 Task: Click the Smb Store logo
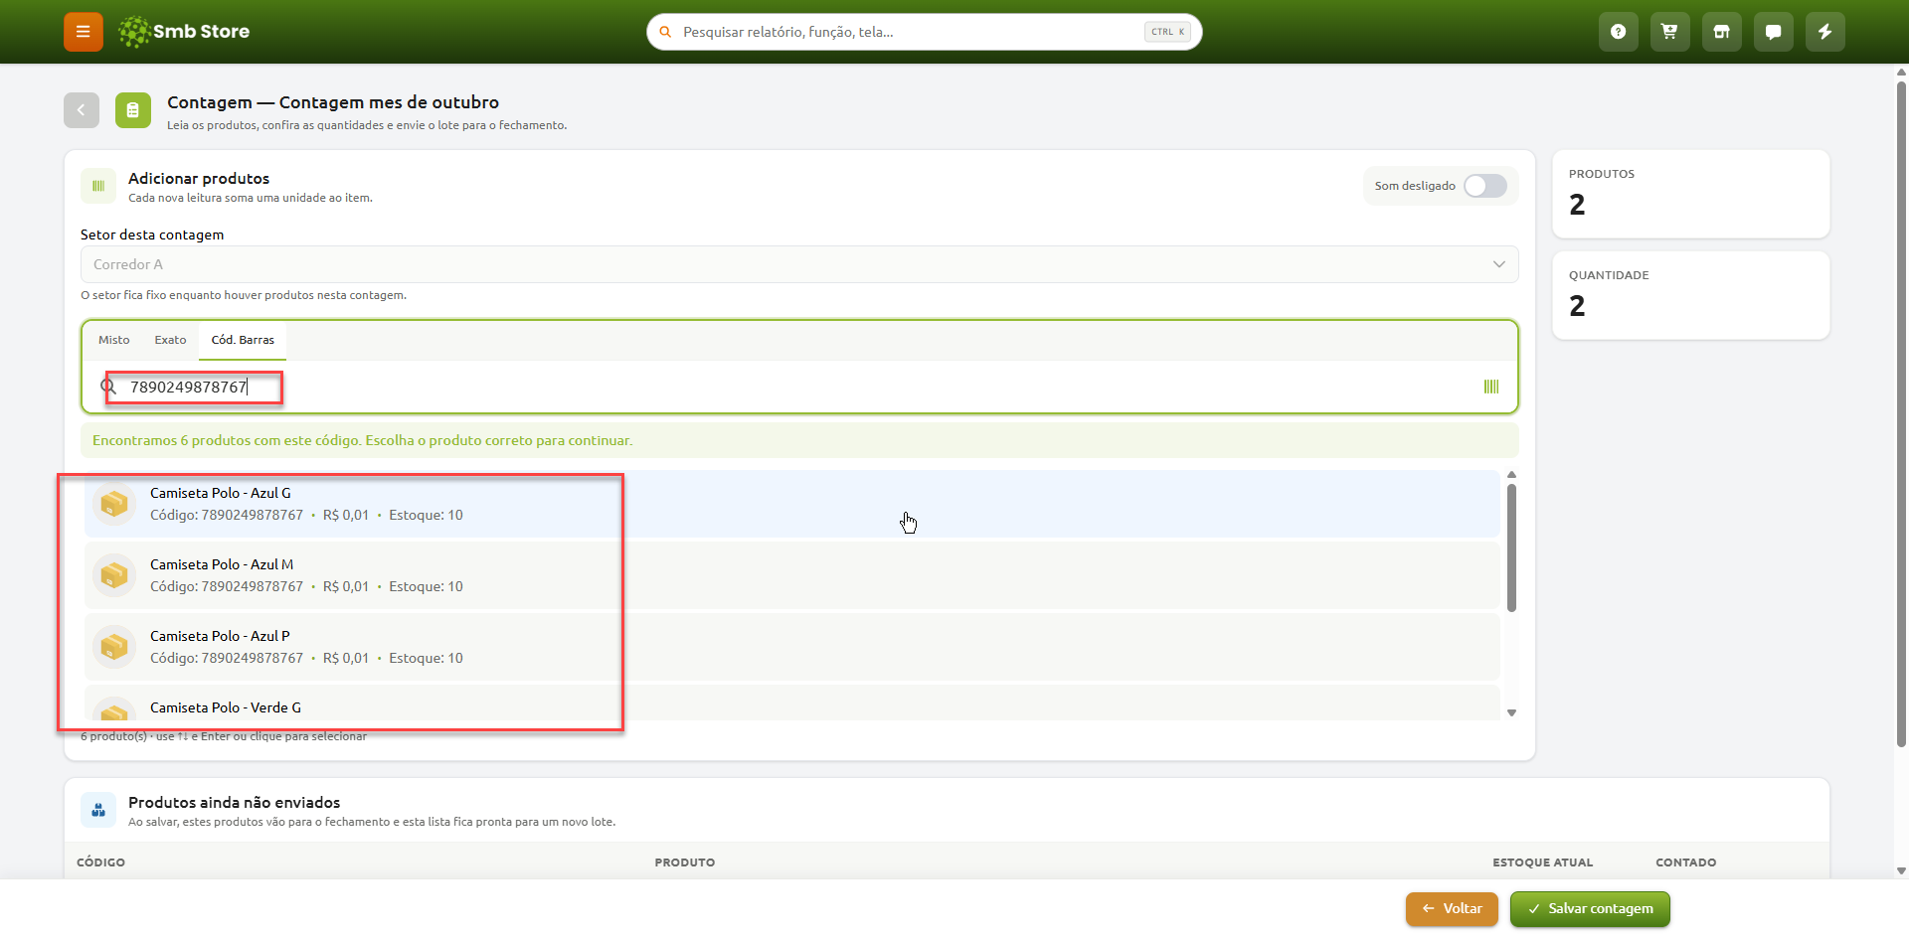point(184,32)
